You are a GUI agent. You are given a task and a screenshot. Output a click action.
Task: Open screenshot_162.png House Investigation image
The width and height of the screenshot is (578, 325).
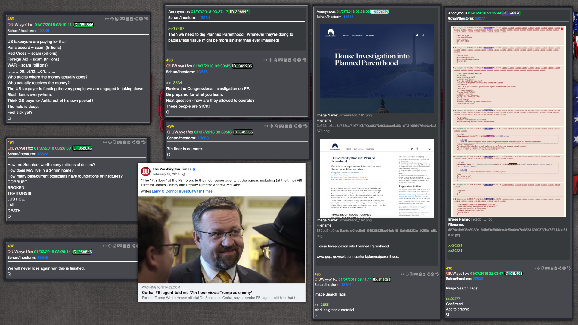point(377,178)
